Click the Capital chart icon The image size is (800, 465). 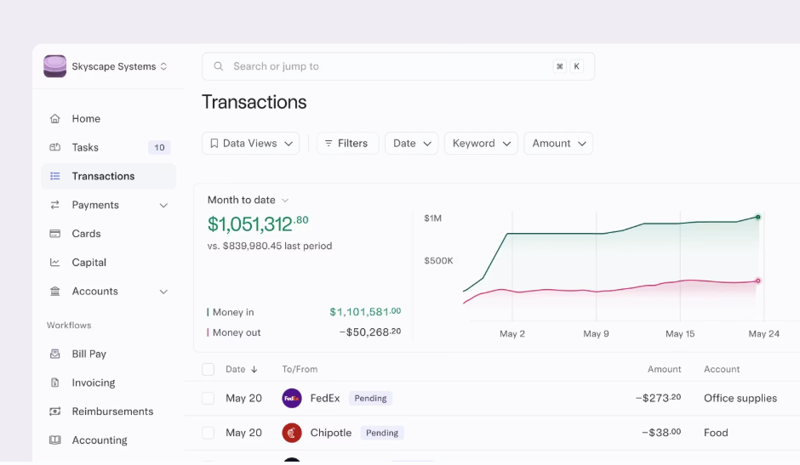[55, 263]
